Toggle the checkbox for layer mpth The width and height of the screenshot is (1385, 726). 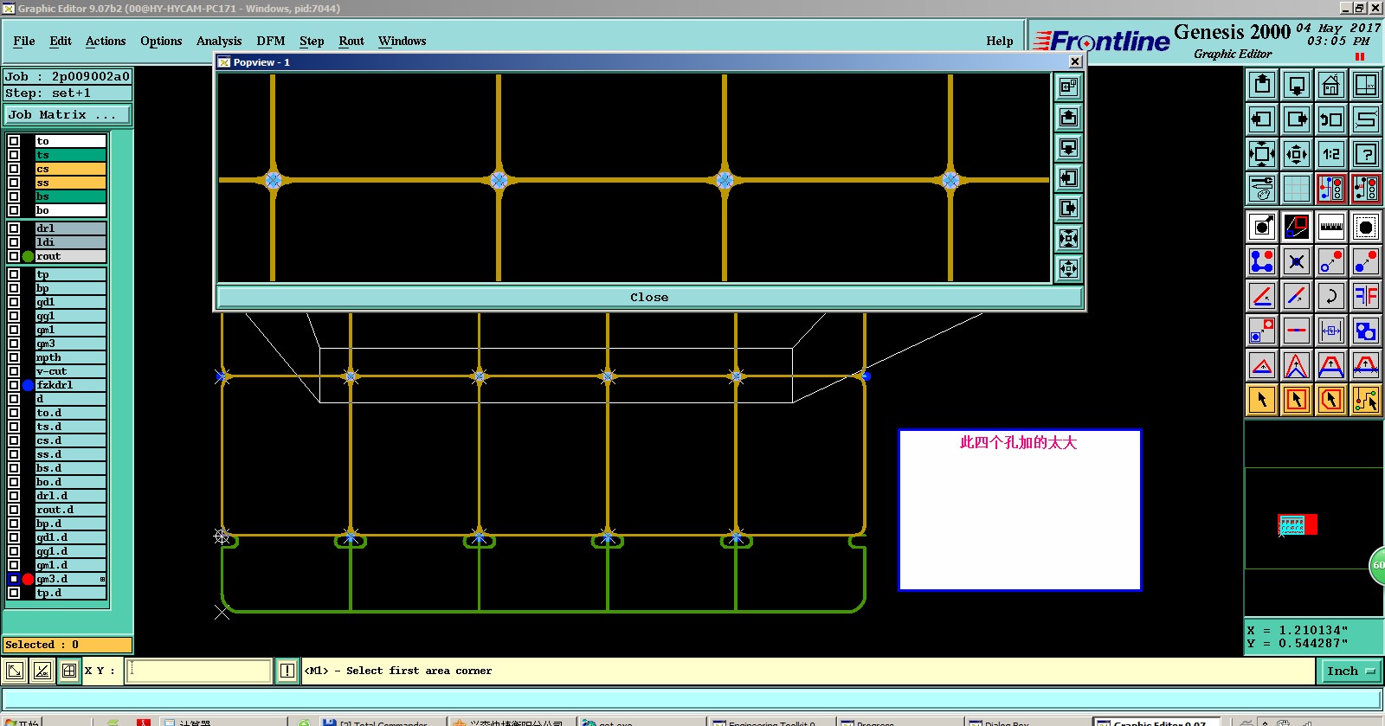tap(14, 357)
